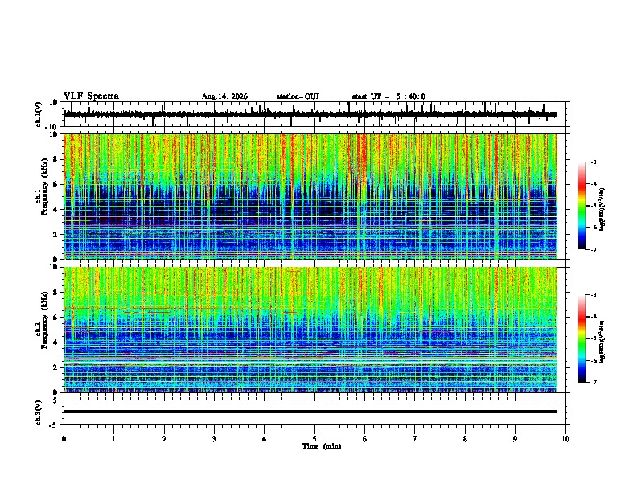Click the 'ch.3(V)' axis label
Viewport: 637px width, 492px height.
click(x=39, y=412)
